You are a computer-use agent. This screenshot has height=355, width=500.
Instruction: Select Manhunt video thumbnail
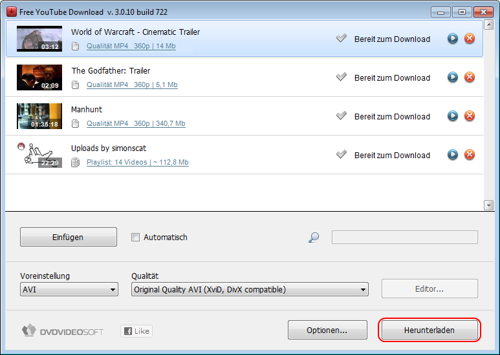pyautogui.click(x=39, y=116)
